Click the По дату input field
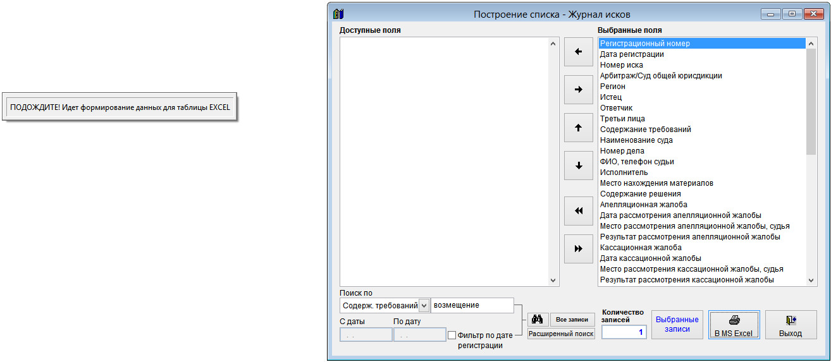 click(419, 334)
